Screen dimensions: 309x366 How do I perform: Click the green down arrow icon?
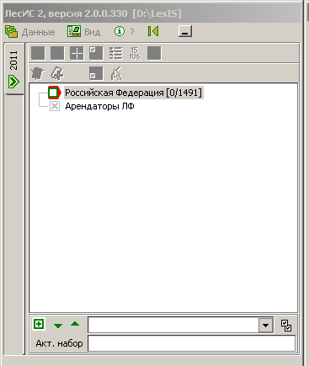pyautogui.click(x=58, y=326)
